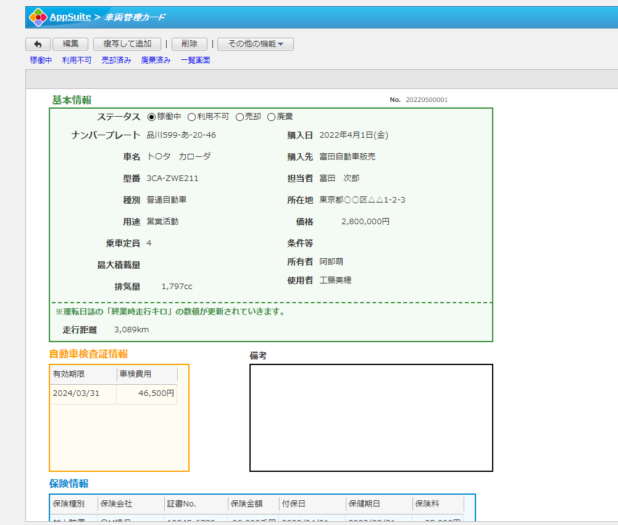Click the record number 20220500001
Image resolution: width=618 pixels, height=525 pixels.
[x=427, y=100]
